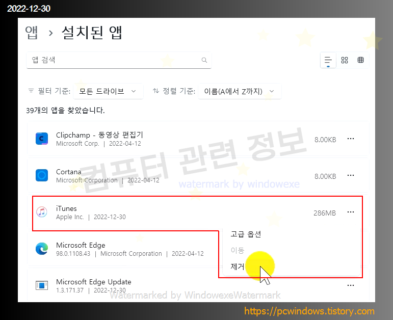
Task: Choose 고급 옵션 from the context menu
Action: pyautogui.click(x=246, y=234)
